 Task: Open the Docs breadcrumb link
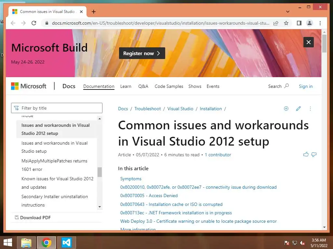[x=123, y=109]
